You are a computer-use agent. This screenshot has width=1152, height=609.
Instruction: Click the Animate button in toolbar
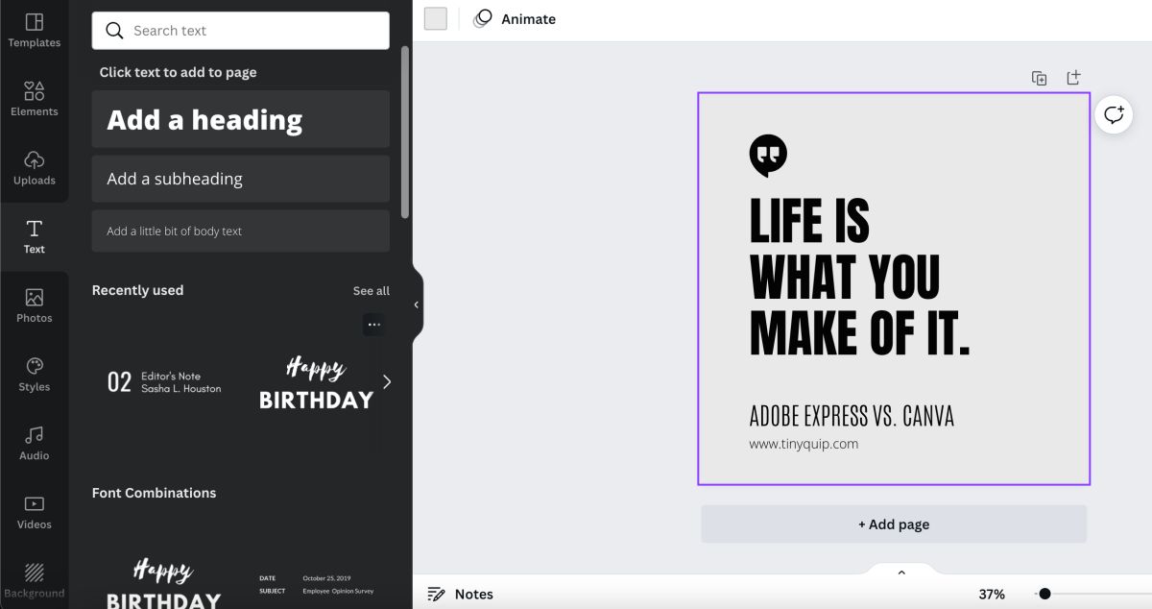tap(515, 18)
